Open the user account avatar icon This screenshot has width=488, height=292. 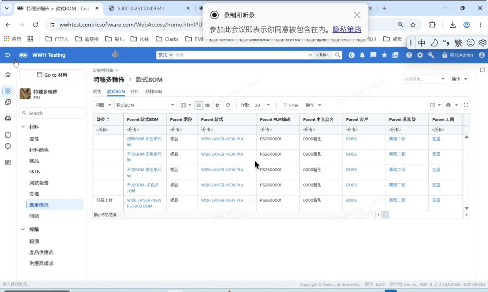[x=482, y=55]
